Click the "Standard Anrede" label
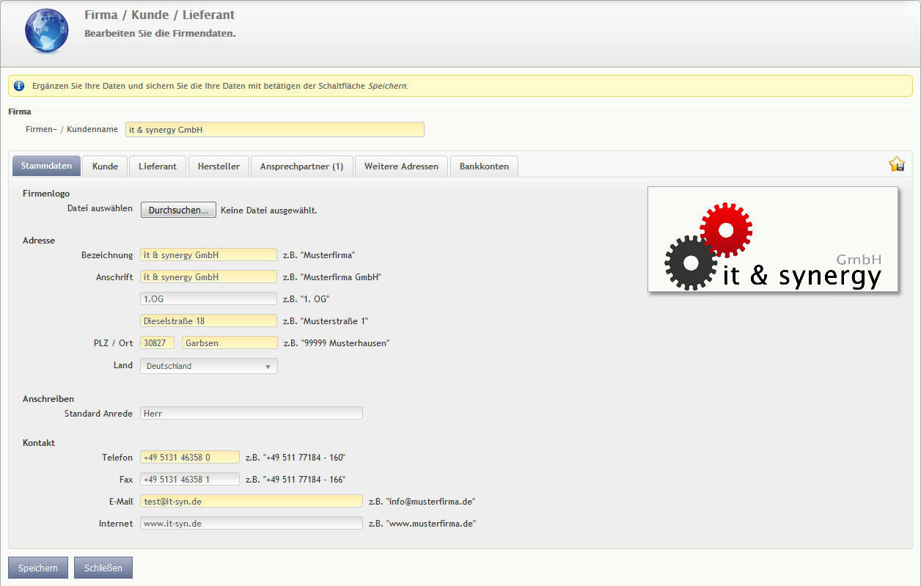Screen dimensions: 921x586 pyautogui.click(x=98, y=414)
